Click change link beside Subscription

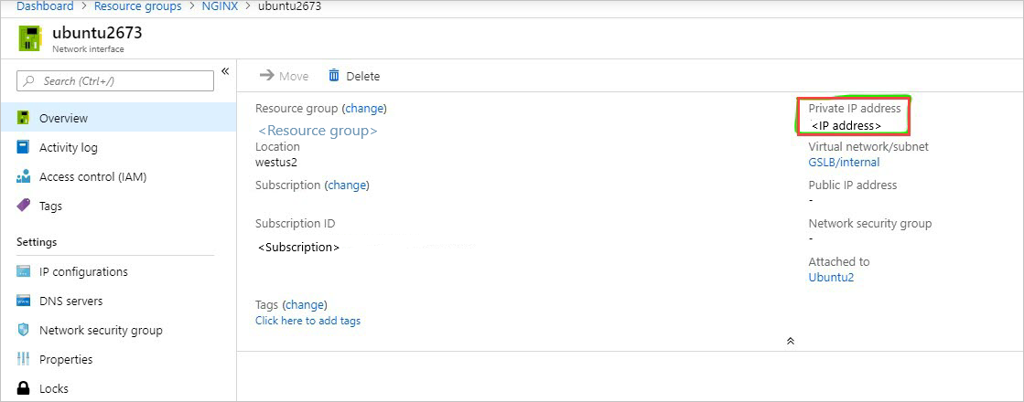click(347, 185)
